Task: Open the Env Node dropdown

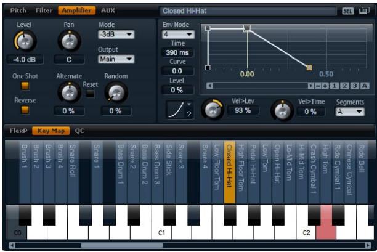Action: coord(178,35)
